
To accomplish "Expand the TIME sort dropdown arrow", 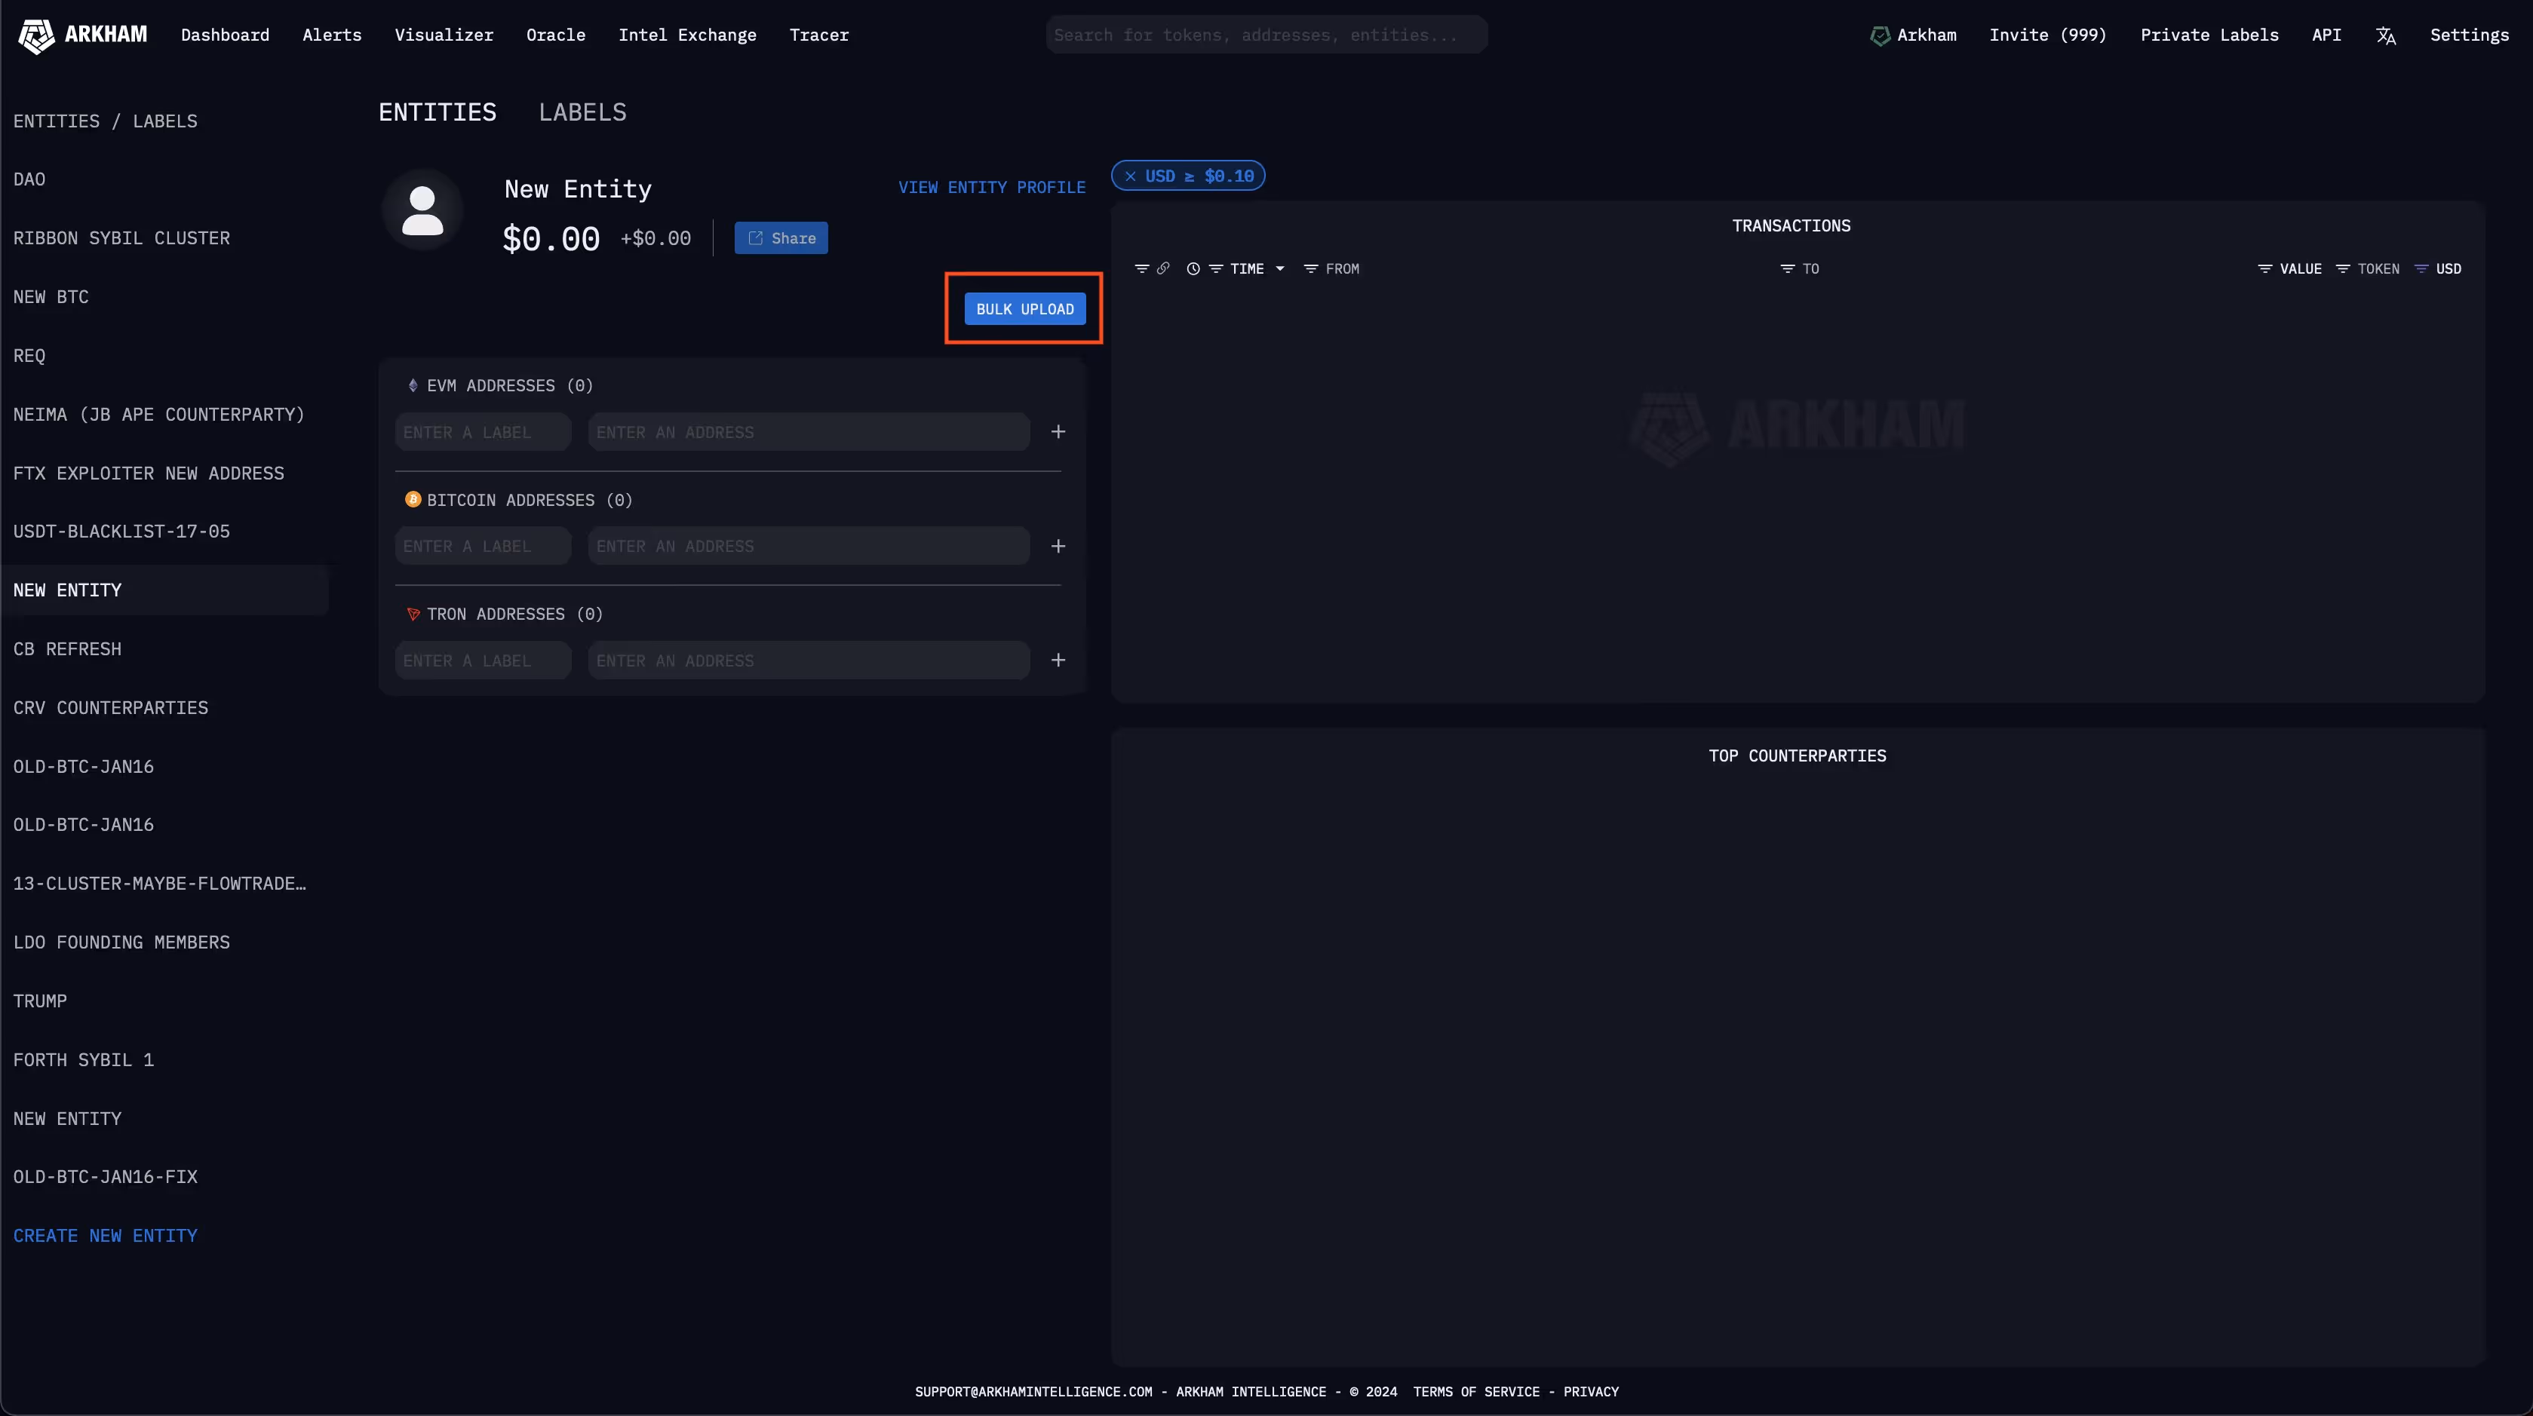I will point(1280,268).
